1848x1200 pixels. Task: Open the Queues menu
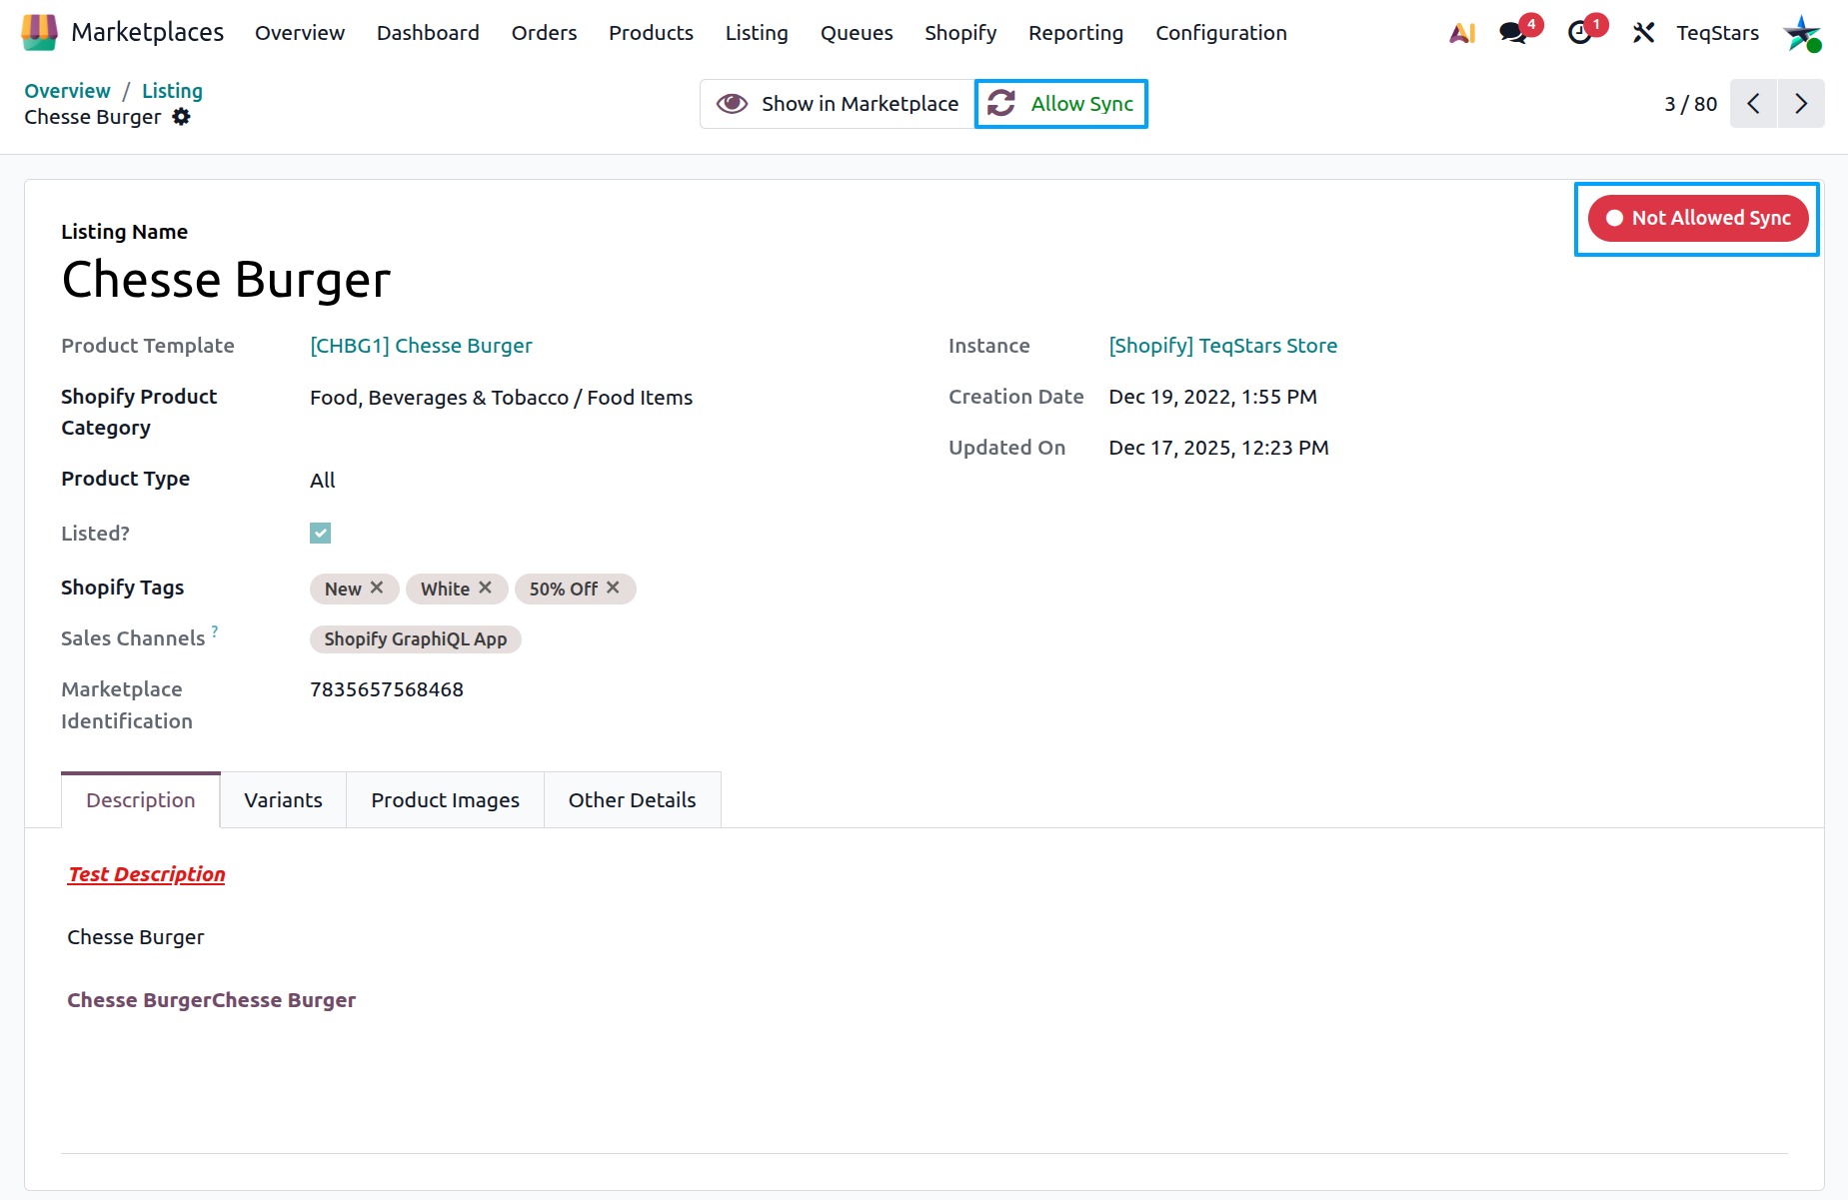tap(857, 33)
